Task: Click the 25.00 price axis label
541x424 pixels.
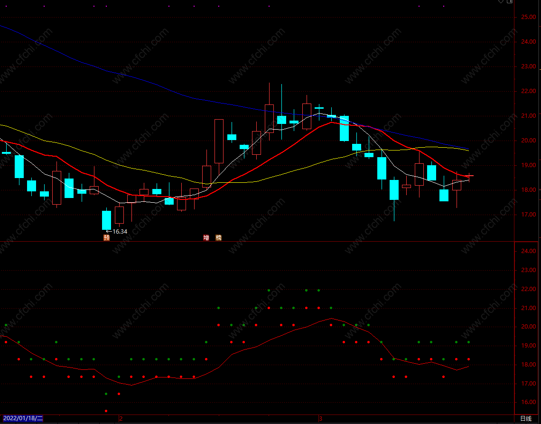Action: click(x=528, y=17)
